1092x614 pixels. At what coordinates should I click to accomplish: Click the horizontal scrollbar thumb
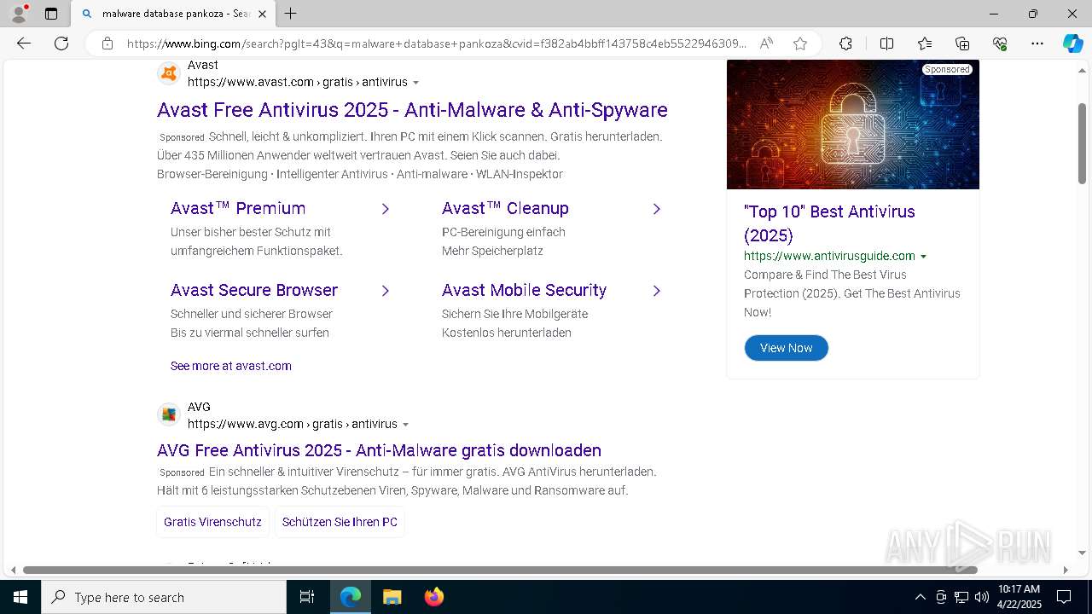(500, 570)
